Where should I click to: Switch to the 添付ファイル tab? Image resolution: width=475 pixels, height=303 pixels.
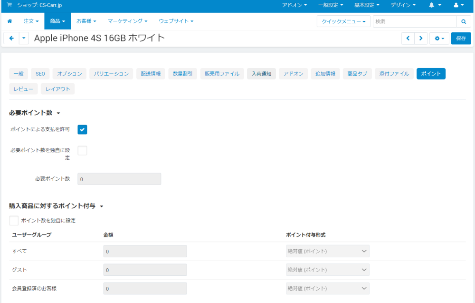394,74
